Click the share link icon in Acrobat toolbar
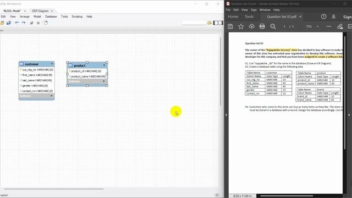Image resolution: width=352 pixels, height=198 pixels. pos(340,26)
